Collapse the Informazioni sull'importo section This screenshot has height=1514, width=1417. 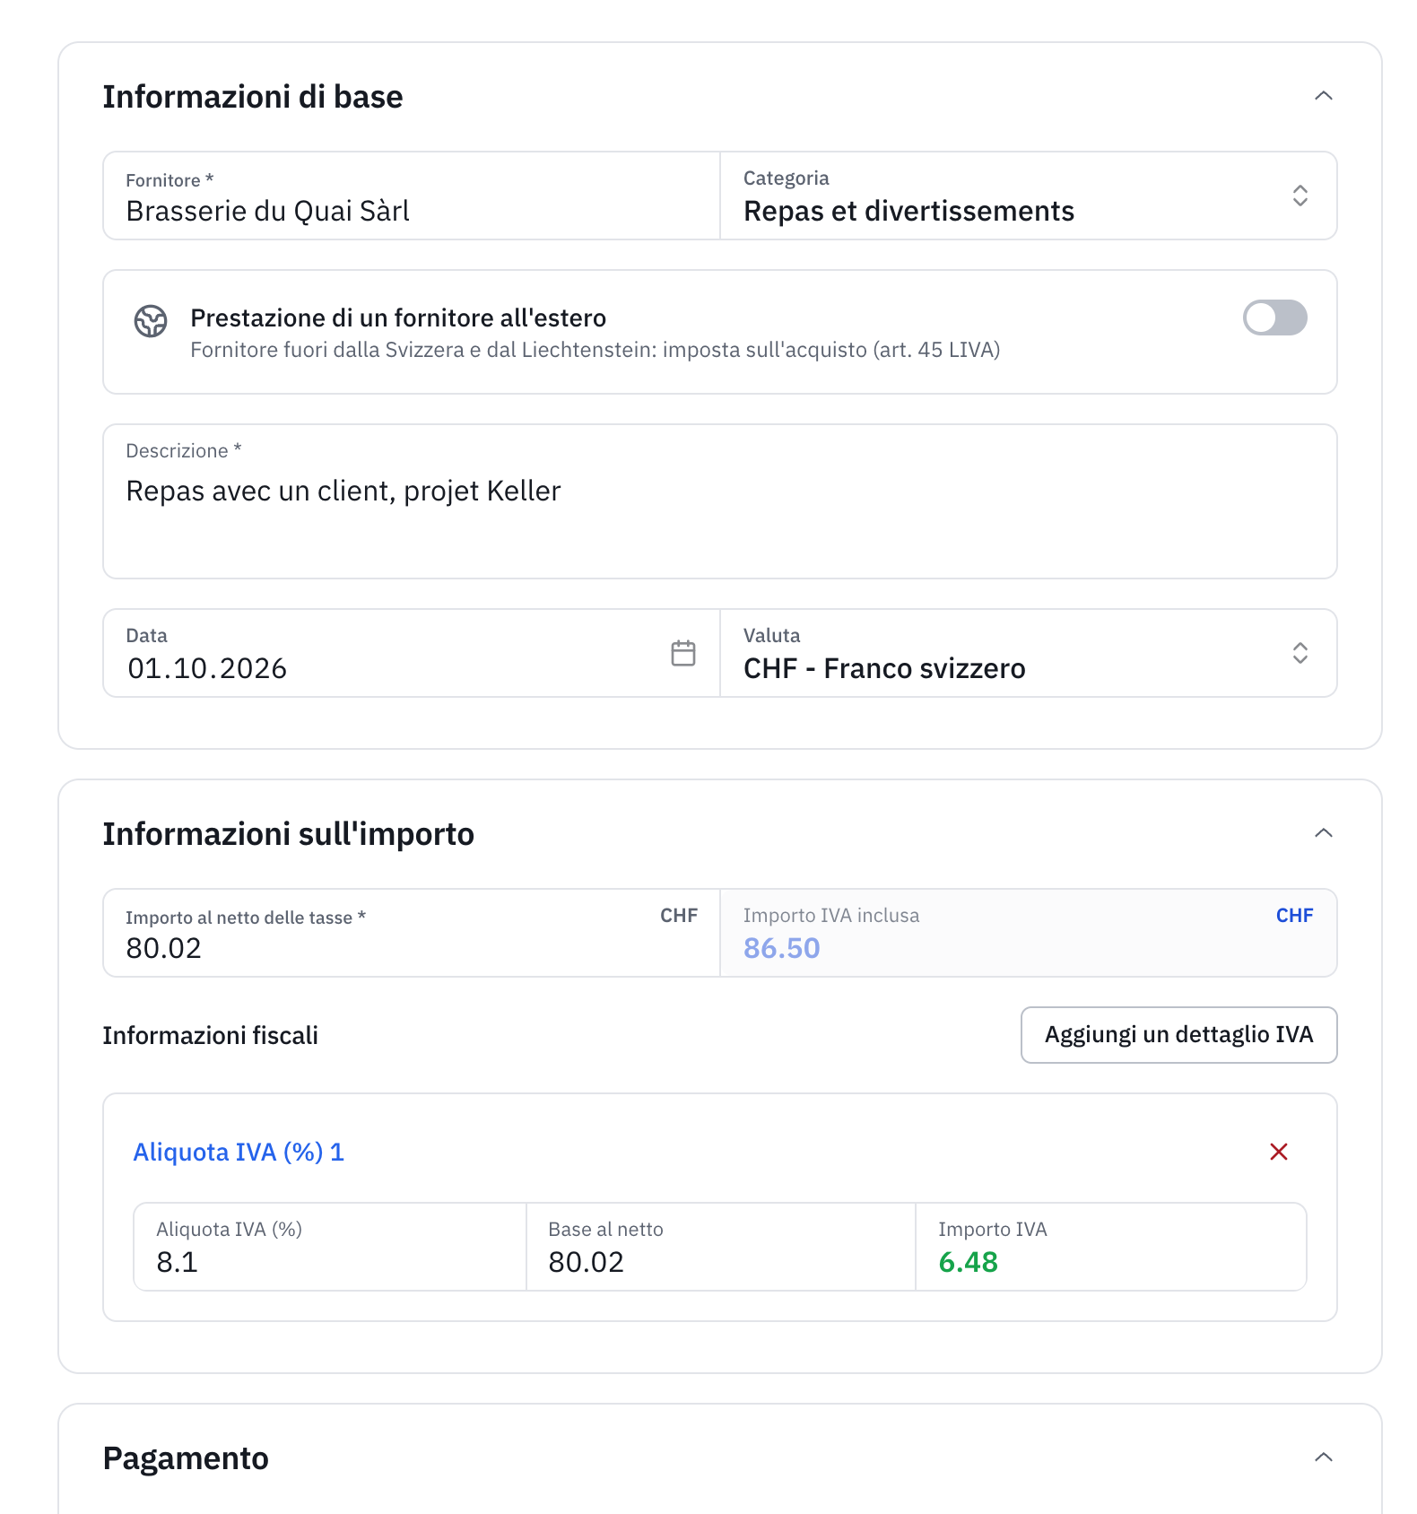1324,833
